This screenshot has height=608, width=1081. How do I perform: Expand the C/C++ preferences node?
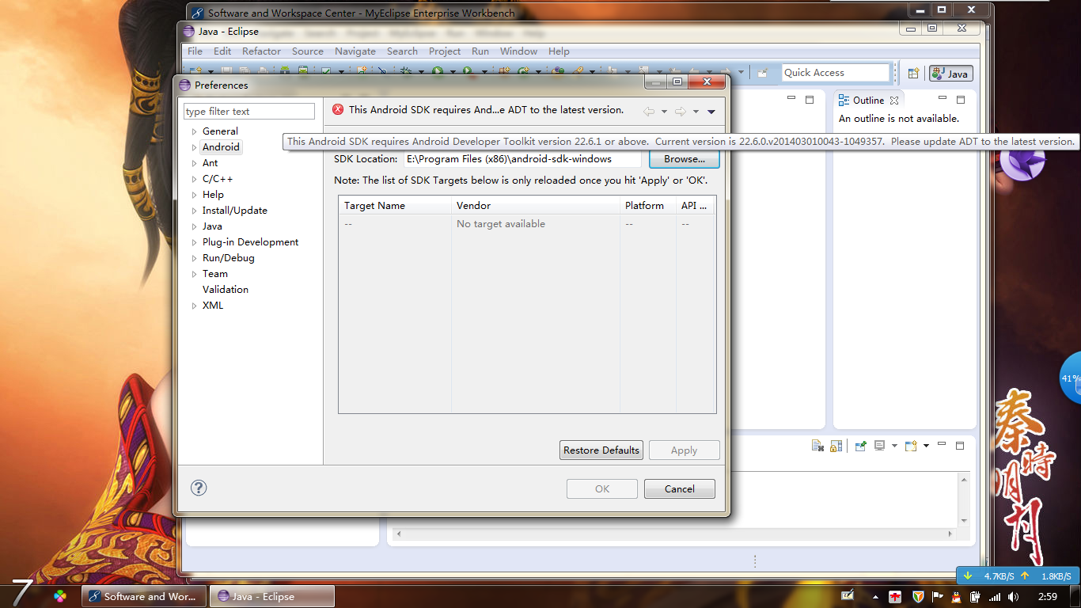pos(194,179)
